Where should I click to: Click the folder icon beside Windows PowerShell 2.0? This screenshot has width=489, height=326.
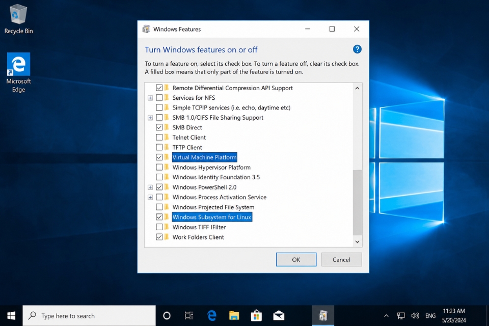point(167,187)
